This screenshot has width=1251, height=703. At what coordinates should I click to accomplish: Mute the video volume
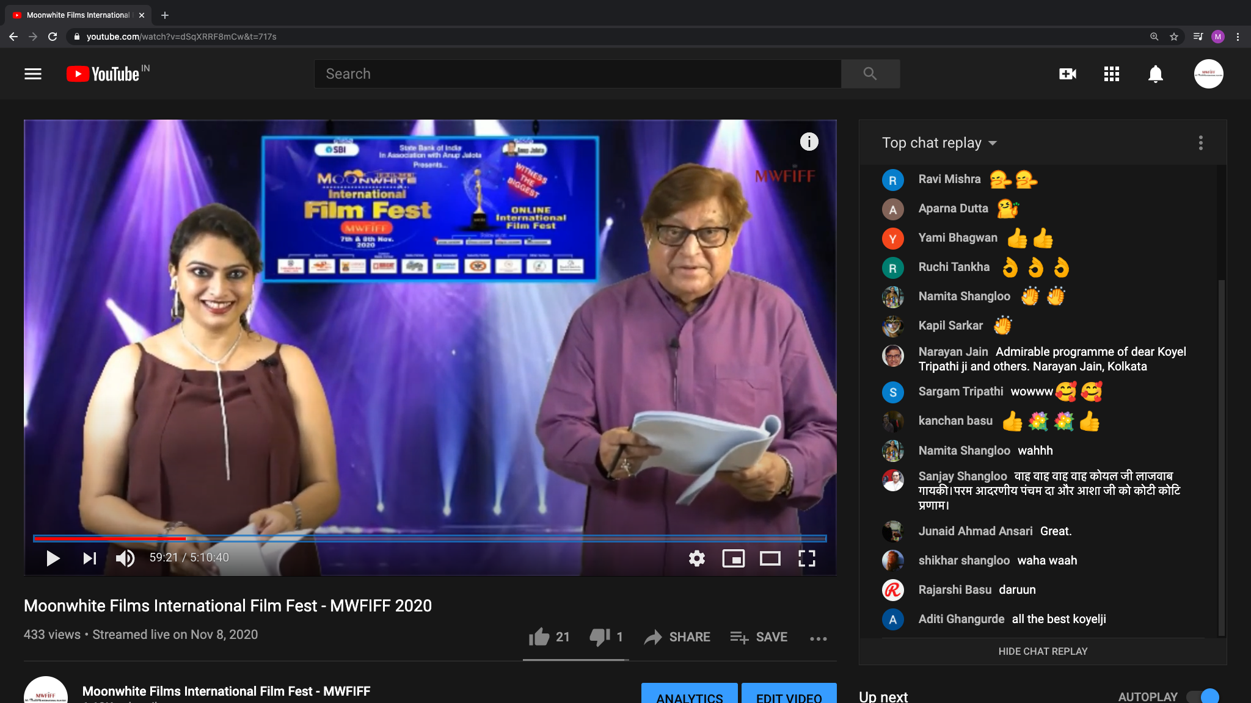coord(125,558)
